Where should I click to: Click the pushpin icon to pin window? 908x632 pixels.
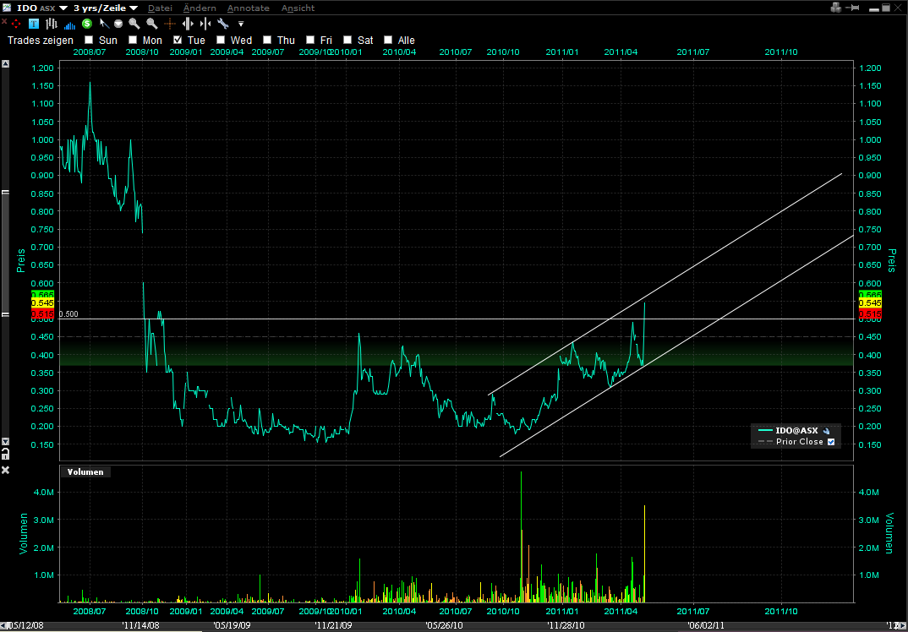(852, 8)
